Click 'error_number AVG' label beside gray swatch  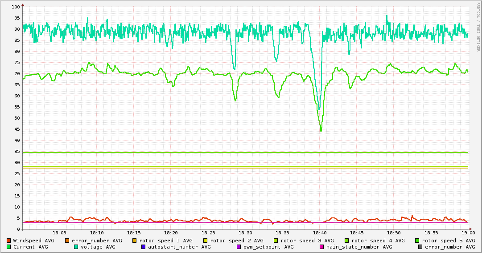[450, 247]
